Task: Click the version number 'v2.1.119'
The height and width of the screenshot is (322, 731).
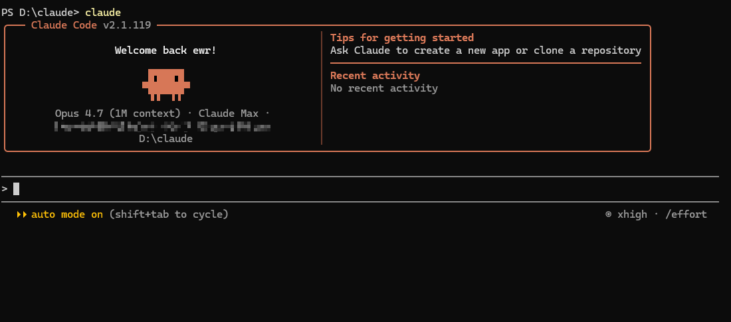Action: pos(128,25)
